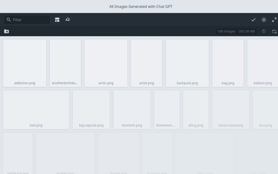
Task: Enable selection mode with checkmark icon
Action: (253, 20)
